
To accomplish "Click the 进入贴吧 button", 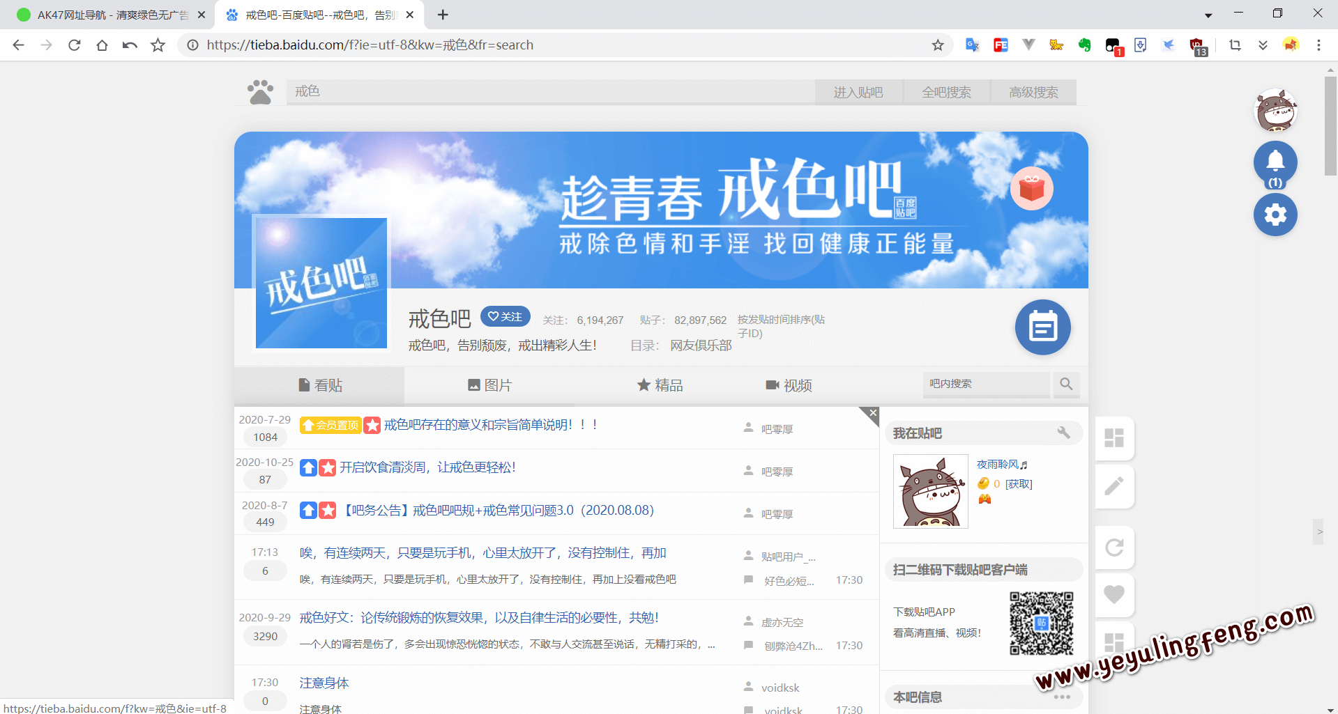I will coord(858,92).
